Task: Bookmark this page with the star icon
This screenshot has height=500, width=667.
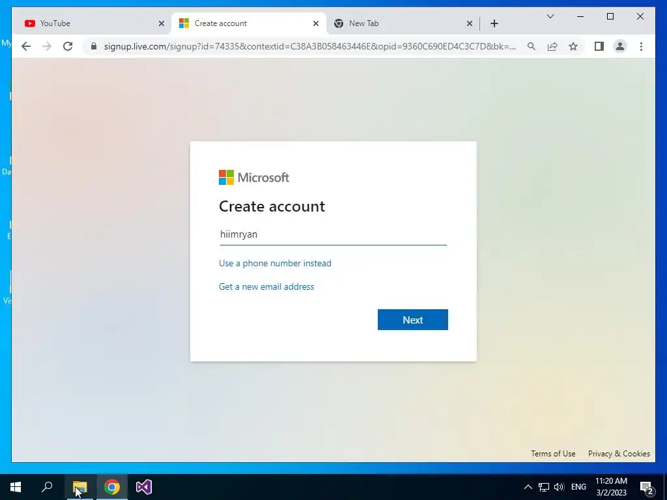Action: pyautogui.click(x=573, y=46)
